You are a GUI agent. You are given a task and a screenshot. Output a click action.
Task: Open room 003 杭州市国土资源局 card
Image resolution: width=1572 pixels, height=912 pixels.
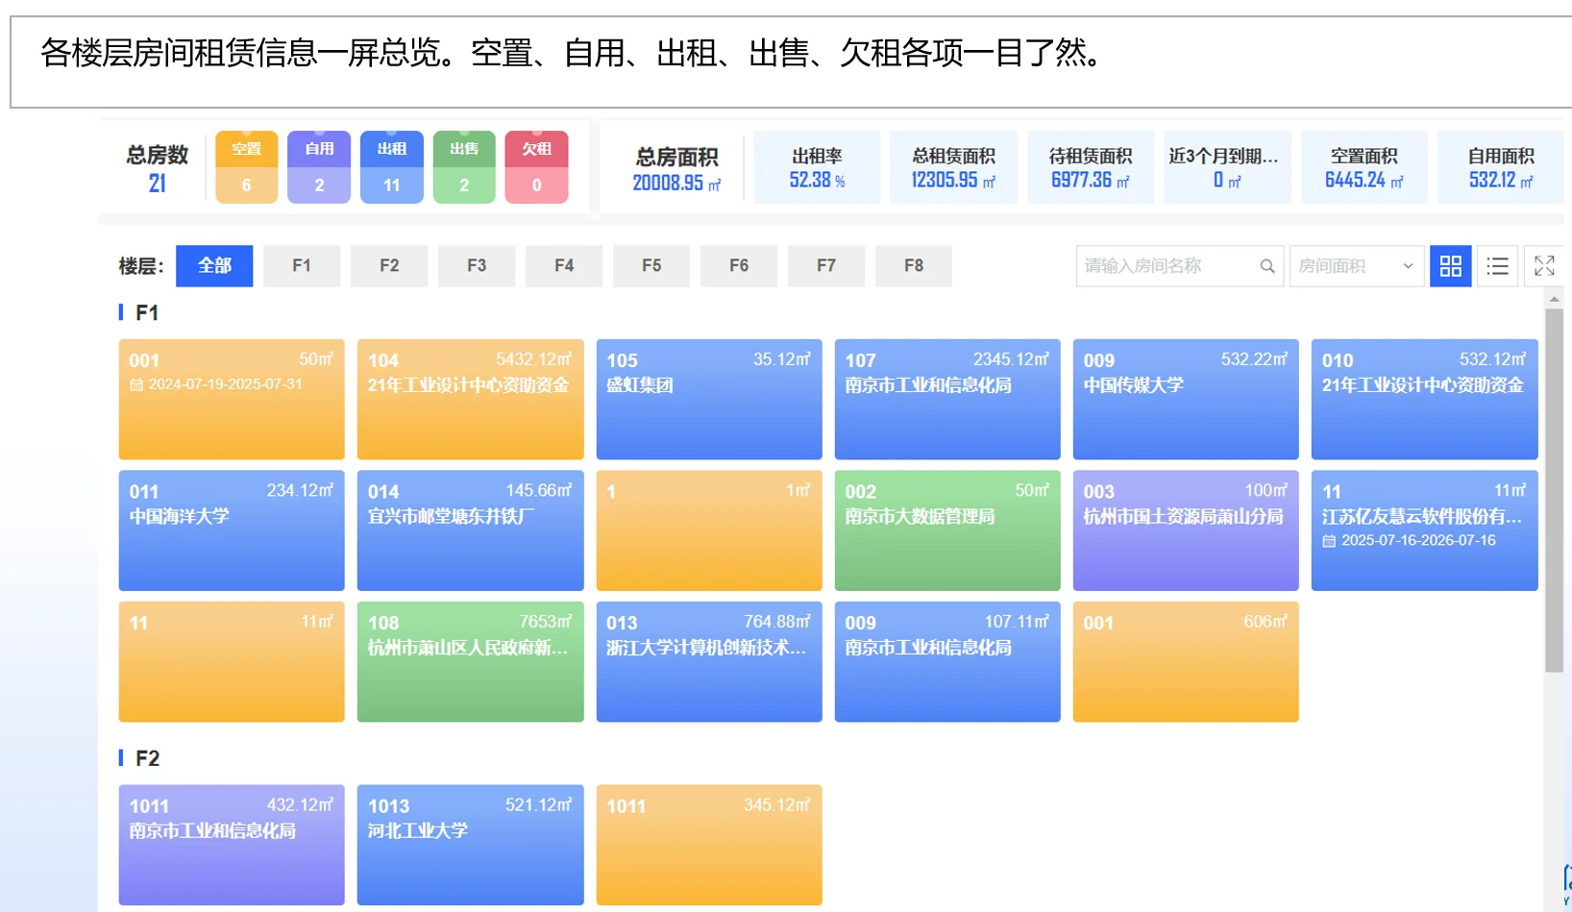tap(1186, 530)
